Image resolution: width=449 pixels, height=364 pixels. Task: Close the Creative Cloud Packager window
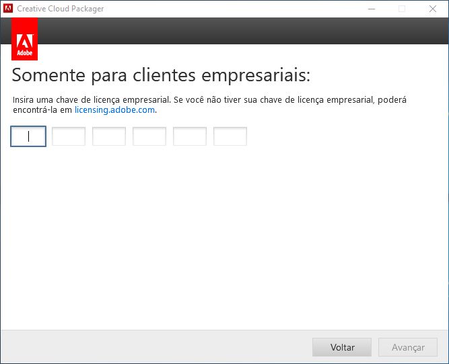[433, 9]
